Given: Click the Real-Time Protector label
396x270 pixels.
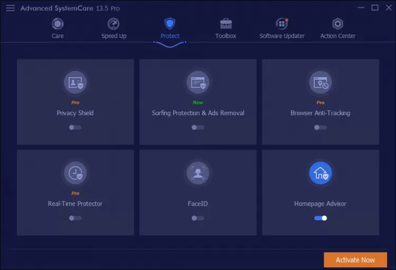Looking at the screenshot, I should click(x=76, y=204).
